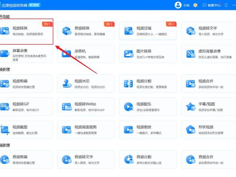Image resolution: width=236 pixels, height=177 pixels.
Task: Click the 热门 badge on 音频转换
Action: [x=109, y=24]
